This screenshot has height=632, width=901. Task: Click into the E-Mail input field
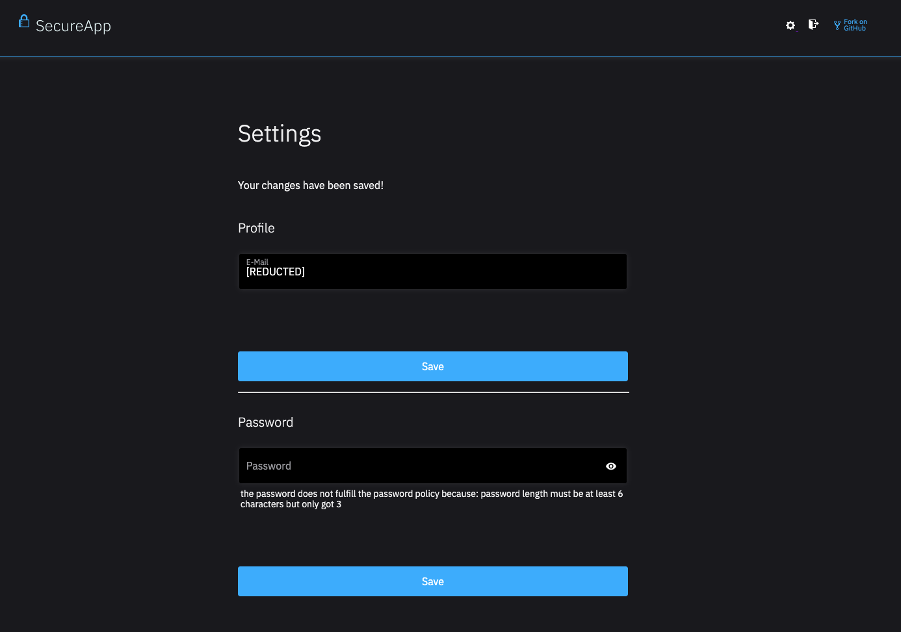pos(432,272)
